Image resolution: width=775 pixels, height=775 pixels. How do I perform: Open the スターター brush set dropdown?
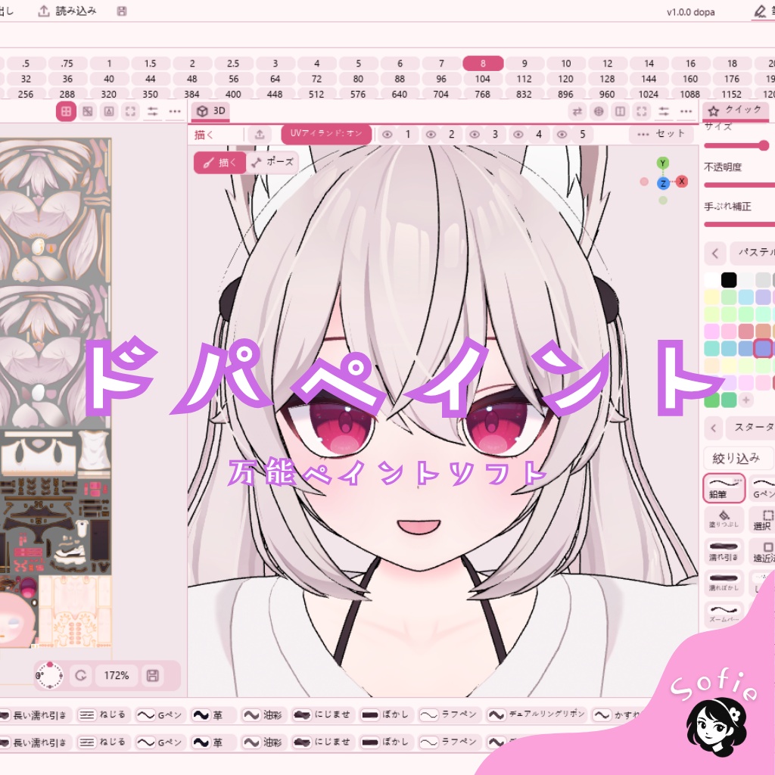point(751,428)
